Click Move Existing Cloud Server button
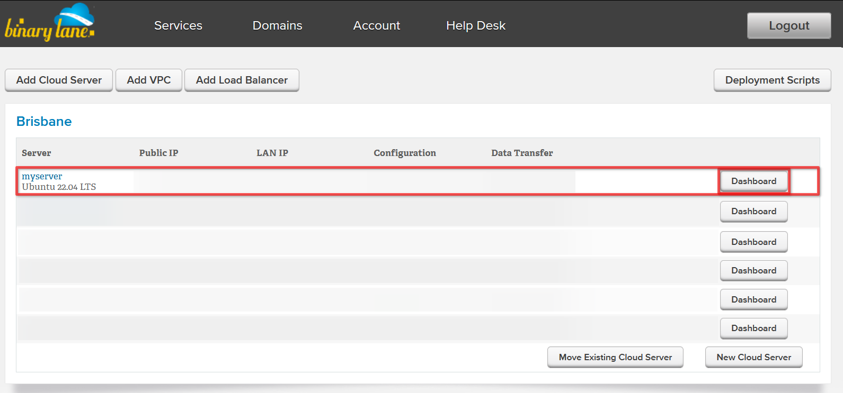Image resolution: width=843 pixels, height=393 pixels. (x=615, y=357)
